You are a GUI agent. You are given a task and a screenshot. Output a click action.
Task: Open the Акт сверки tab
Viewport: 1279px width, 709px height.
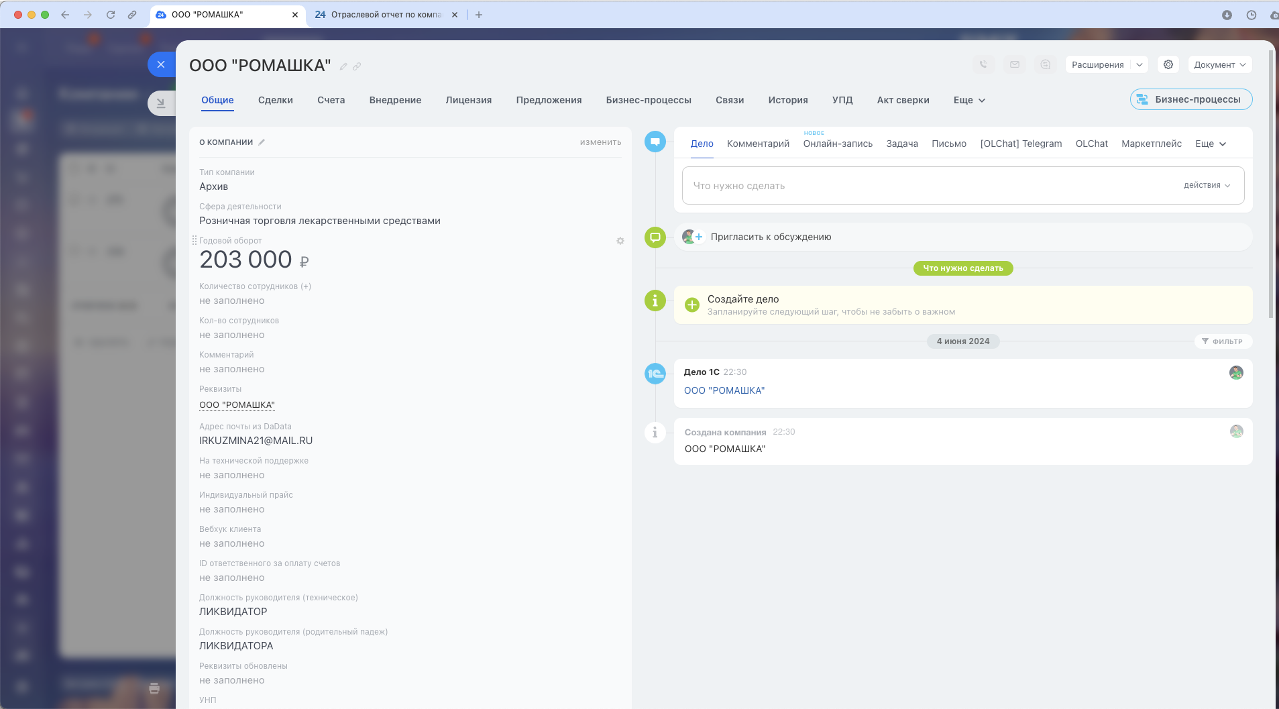[903, 100]
